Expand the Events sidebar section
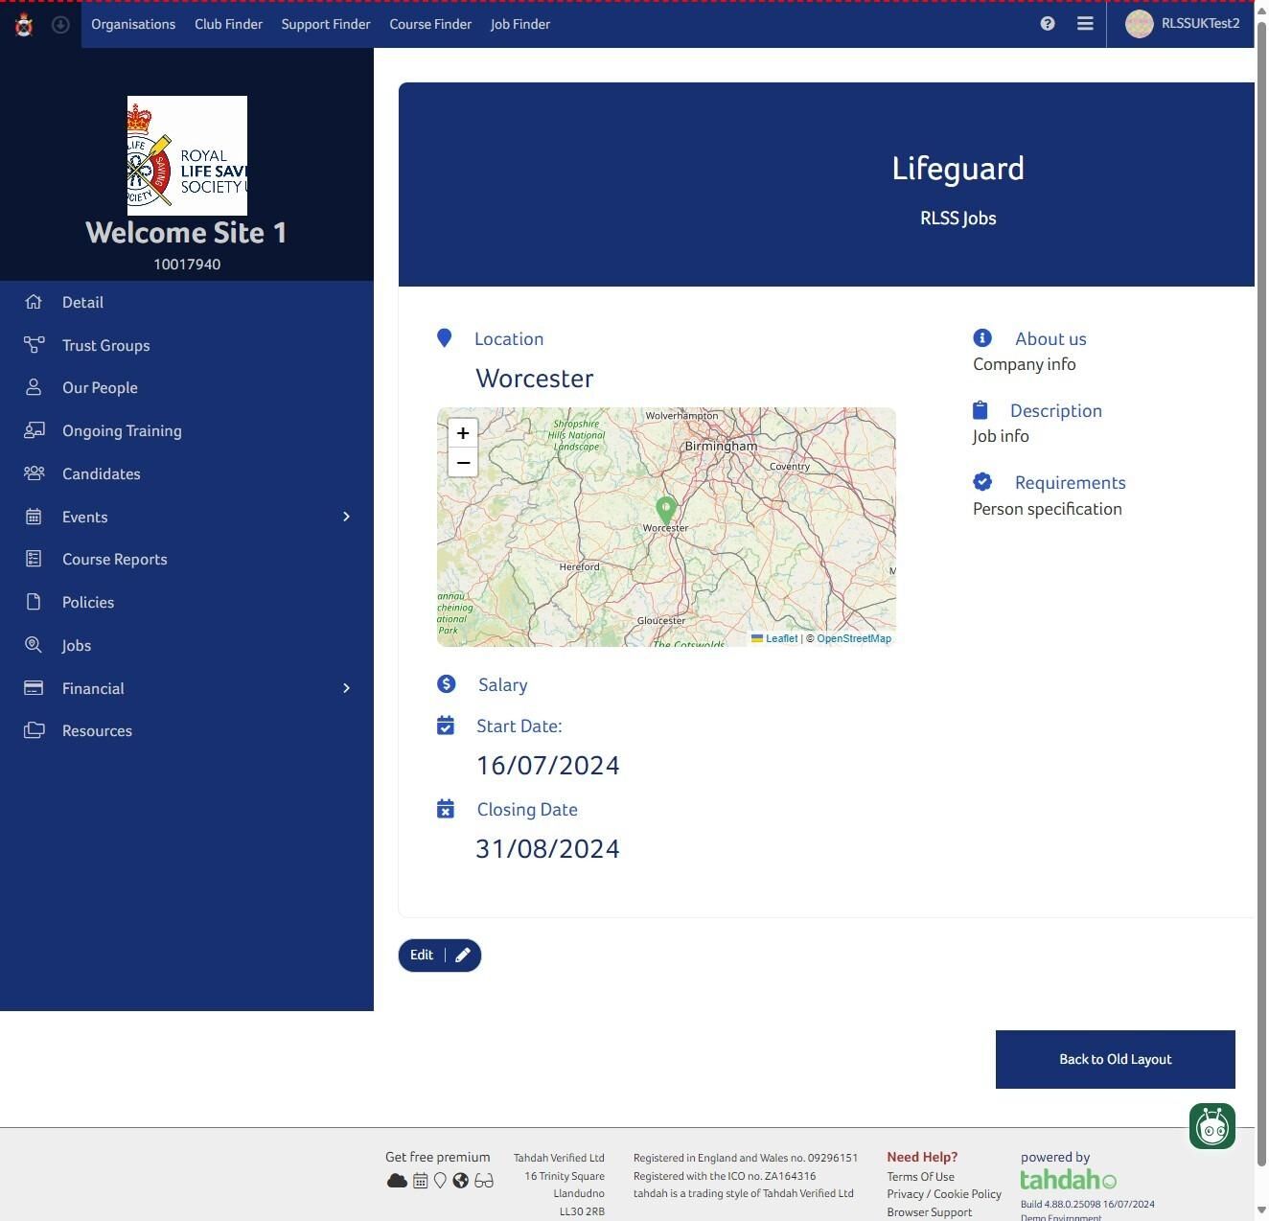 [346, 517]
